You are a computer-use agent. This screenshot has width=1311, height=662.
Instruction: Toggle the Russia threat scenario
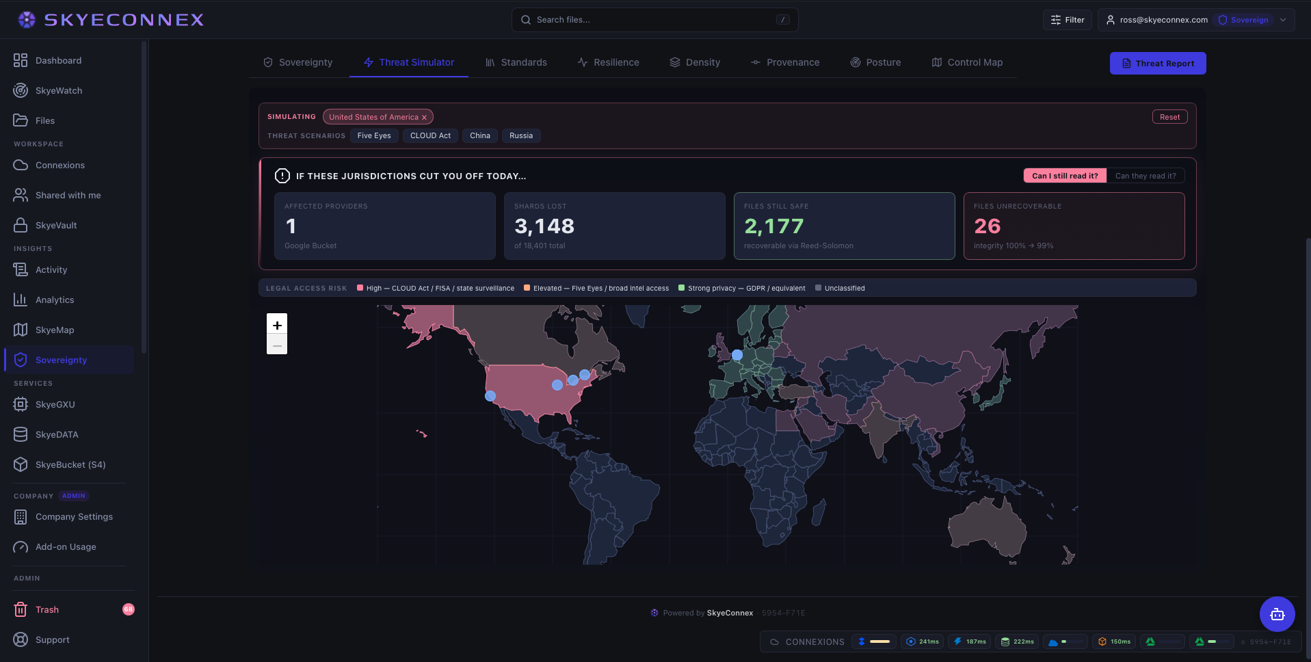tap(521, 135)
